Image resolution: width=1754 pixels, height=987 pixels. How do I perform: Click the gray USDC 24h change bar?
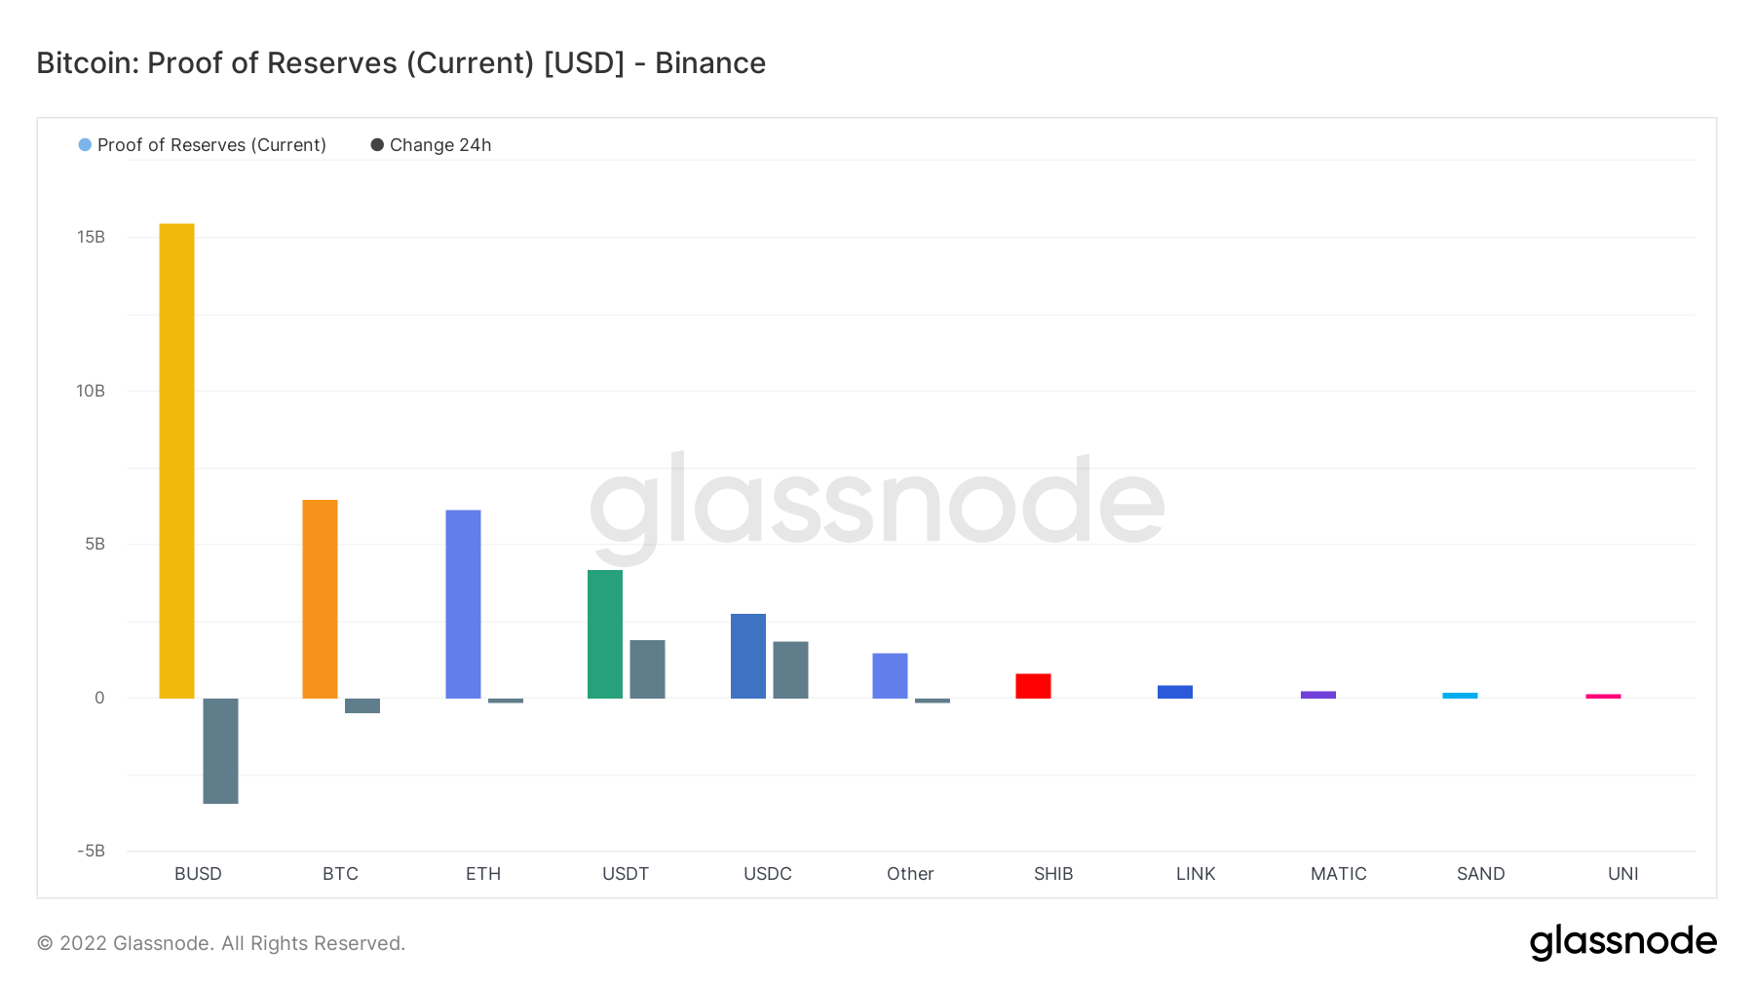790,669
